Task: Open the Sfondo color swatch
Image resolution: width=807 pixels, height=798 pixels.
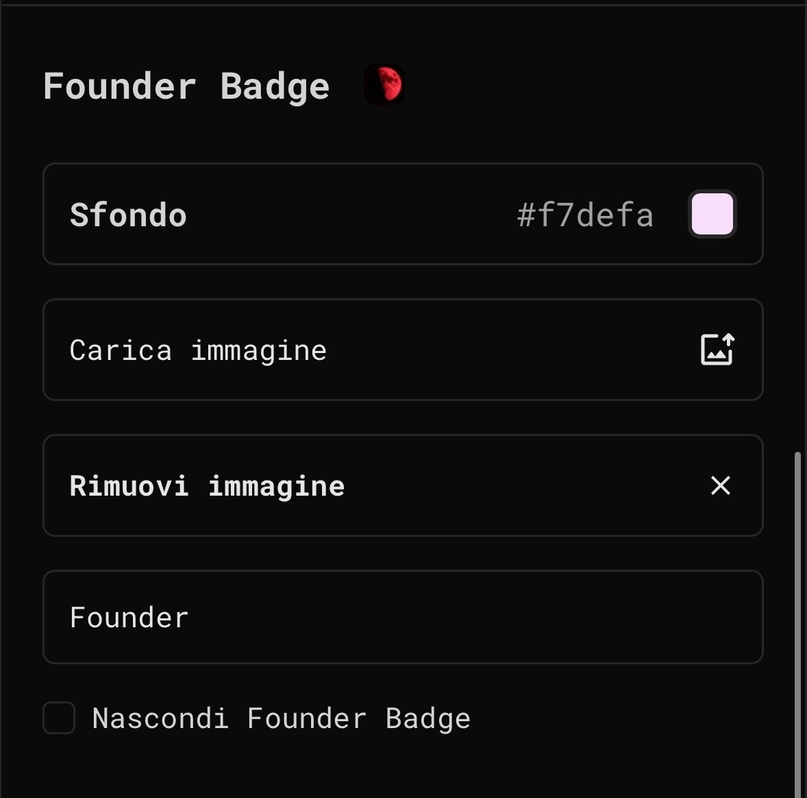Action: click(712, 214)
